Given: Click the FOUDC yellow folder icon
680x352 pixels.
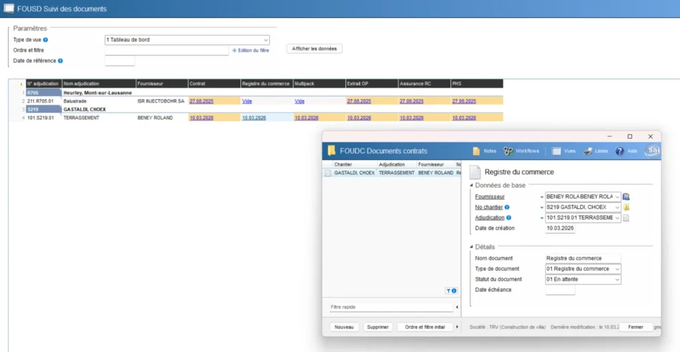Looking at the screenshot, I should point(332,150).
